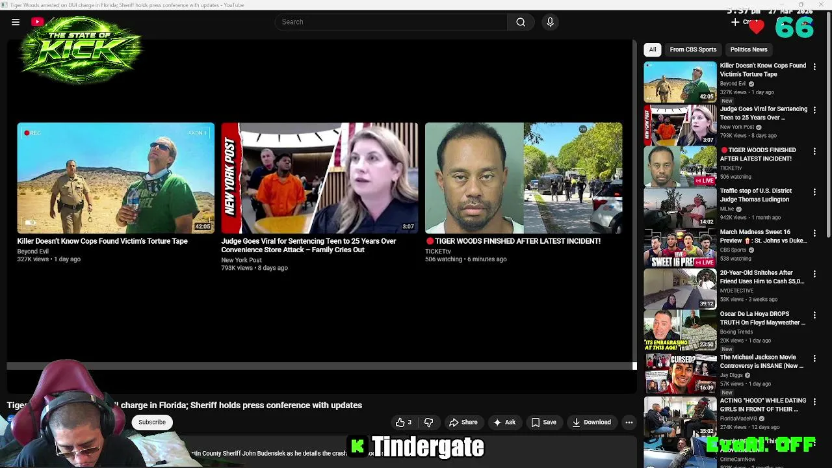Open Judge Goes Viral endscreen thumbnail
The height and width of the screenshot is (468, 832).
320,178
